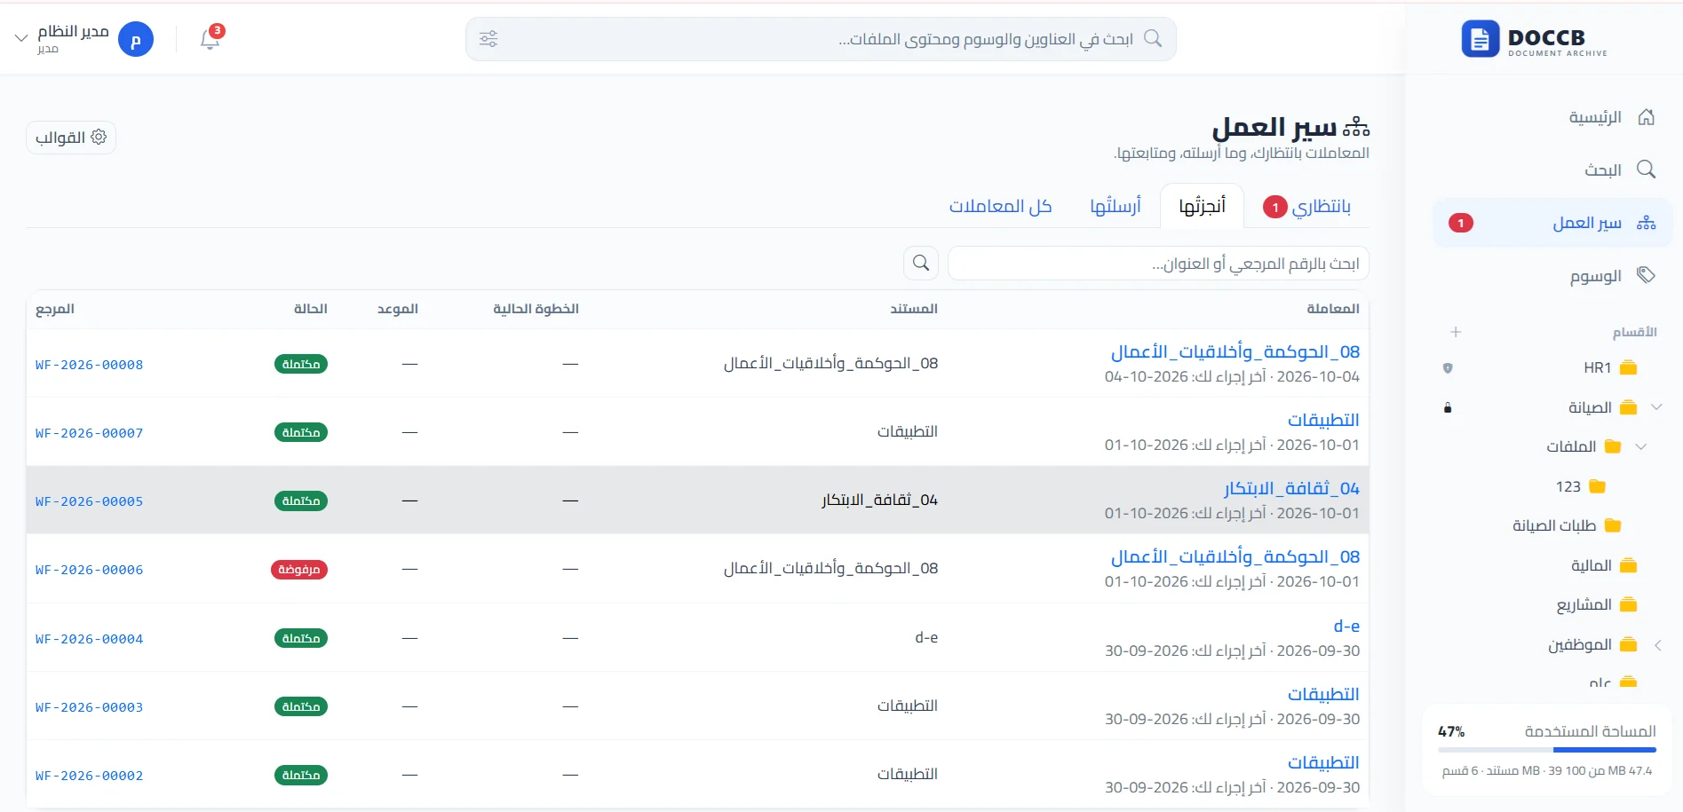Switch to كل المعاملات tab
This screenshot has height=812, width=1683.
pos(1000,206)
